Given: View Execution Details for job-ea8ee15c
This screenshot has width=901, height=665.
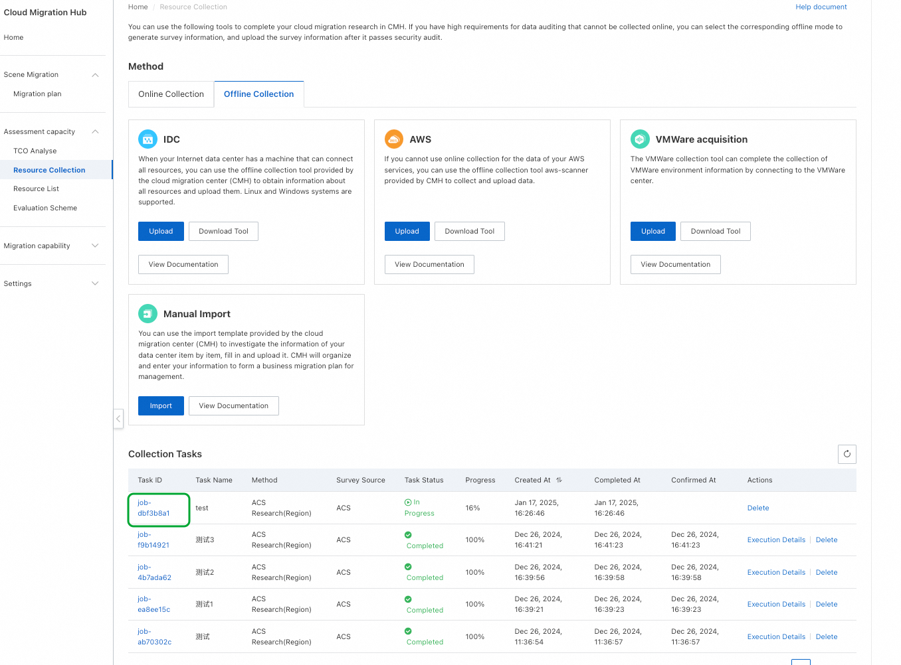Looking at the screenshot, I should (776, 605).
